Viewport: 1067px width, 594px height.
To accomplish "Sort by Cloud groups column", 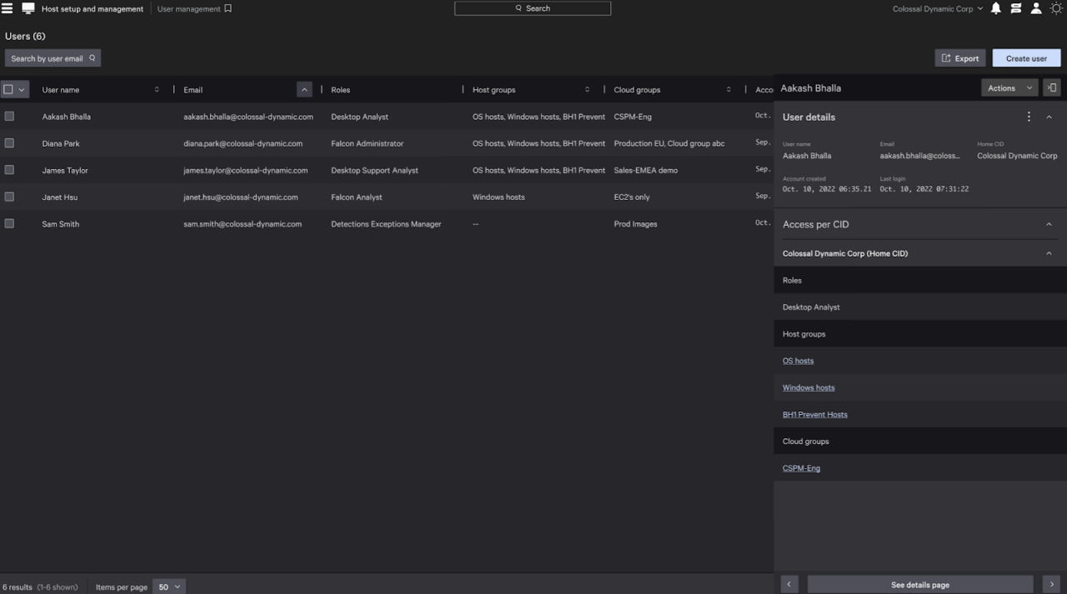I will tap(729, 89).
